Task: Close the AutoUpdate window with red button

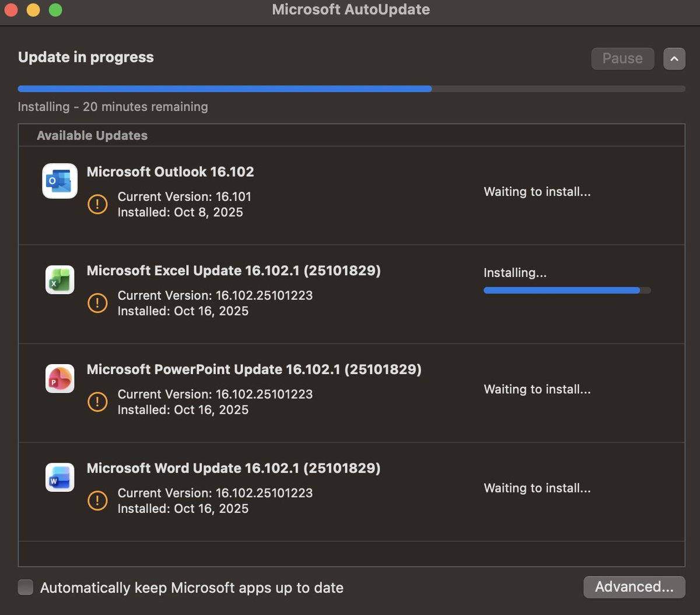Action: click(x=11, y=10)
